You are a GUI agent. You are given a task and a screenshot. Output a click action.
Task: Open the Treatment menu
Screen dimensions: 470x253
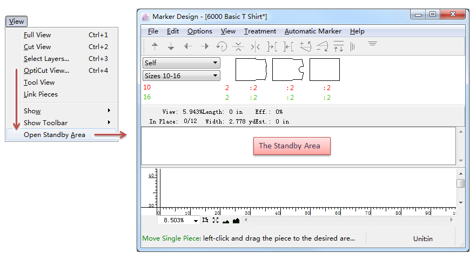click(260, 31)
